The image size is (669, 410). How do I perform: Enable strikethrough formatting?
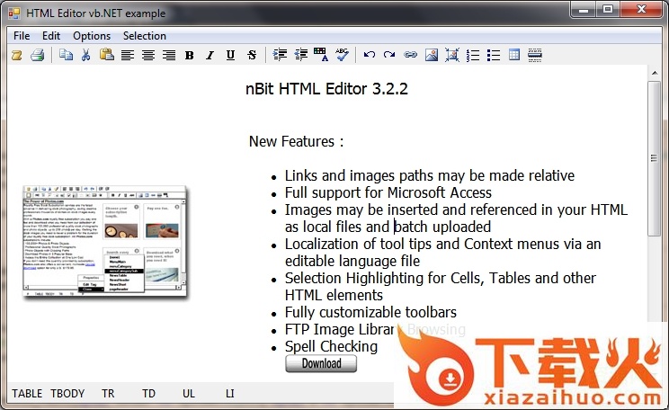coord(252,56)
